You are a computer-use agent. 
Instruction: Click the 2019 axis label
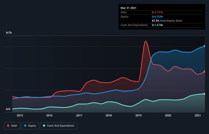tap(138, 115)
